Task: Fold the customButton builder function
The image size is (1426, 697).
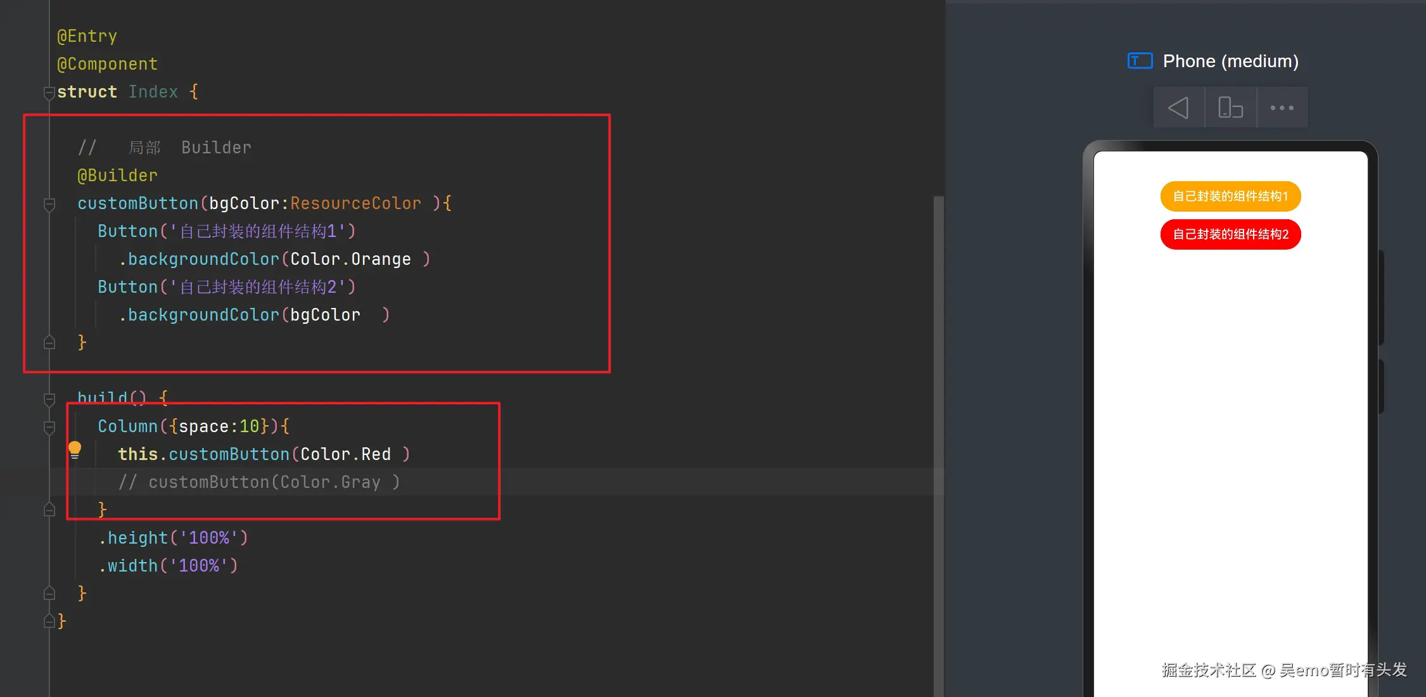Action: [x=49, y=204]
